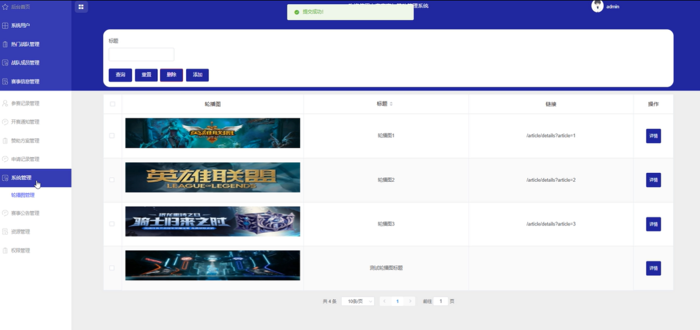The image size is (700, 330).
Task: Click the 重置 reset button
Action: 146,75
